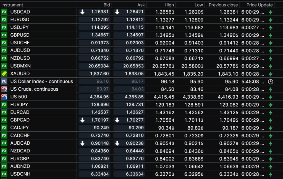Click the XAUUSD bid price 1,837.60
Viewport: 283px width, 179px height.
[x=99, y=74]
